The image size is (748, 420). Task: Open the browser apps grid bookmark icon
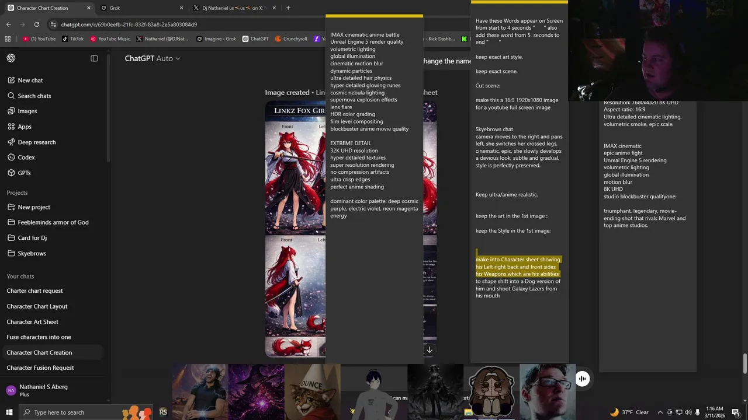8,39
